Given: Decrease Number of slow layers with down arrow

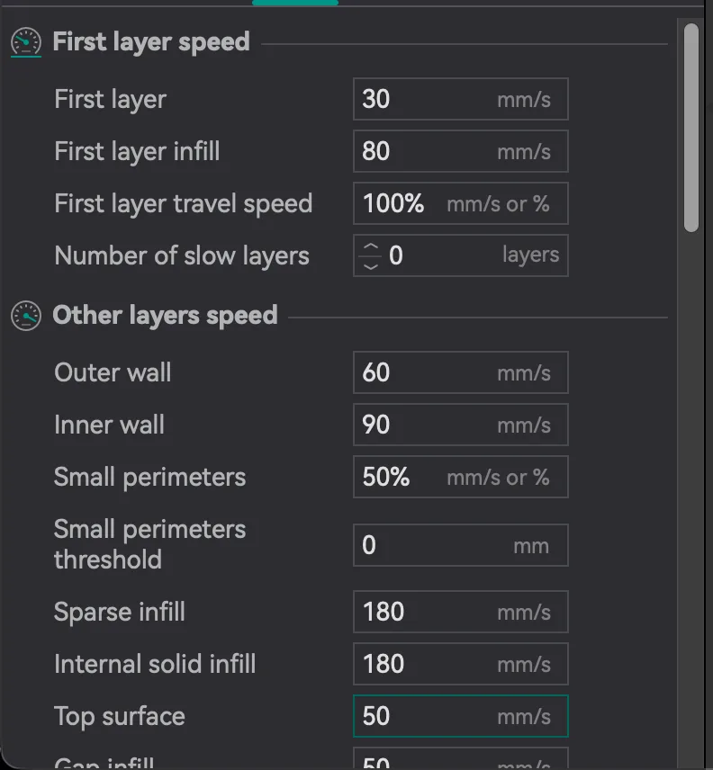Looking at the screenshot, I should click(371, 266).
